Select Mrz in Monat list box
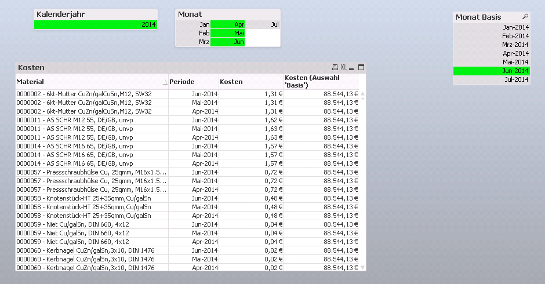Image resolution: width=545 pixels, height=284 pixels. pyautogui.click(x=193, y=42)
